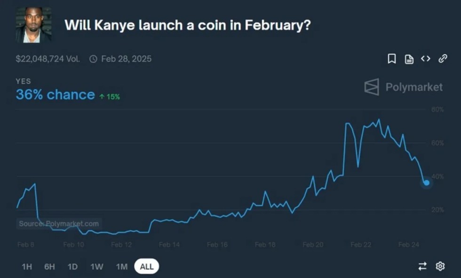Click the market title heading
461x278 pixels.
click(187, 25)
